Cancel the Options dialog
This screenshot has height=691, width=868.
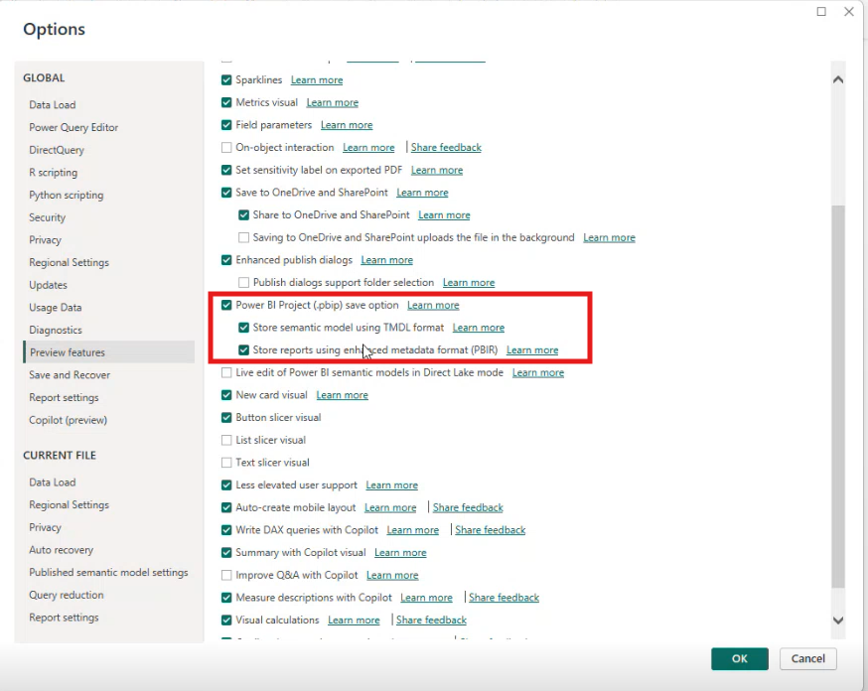[807, 659]
